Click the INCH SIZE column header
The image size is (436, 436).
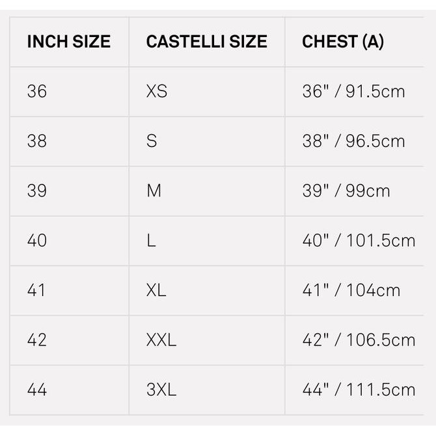pyautogui.click(x=69, y=42)
